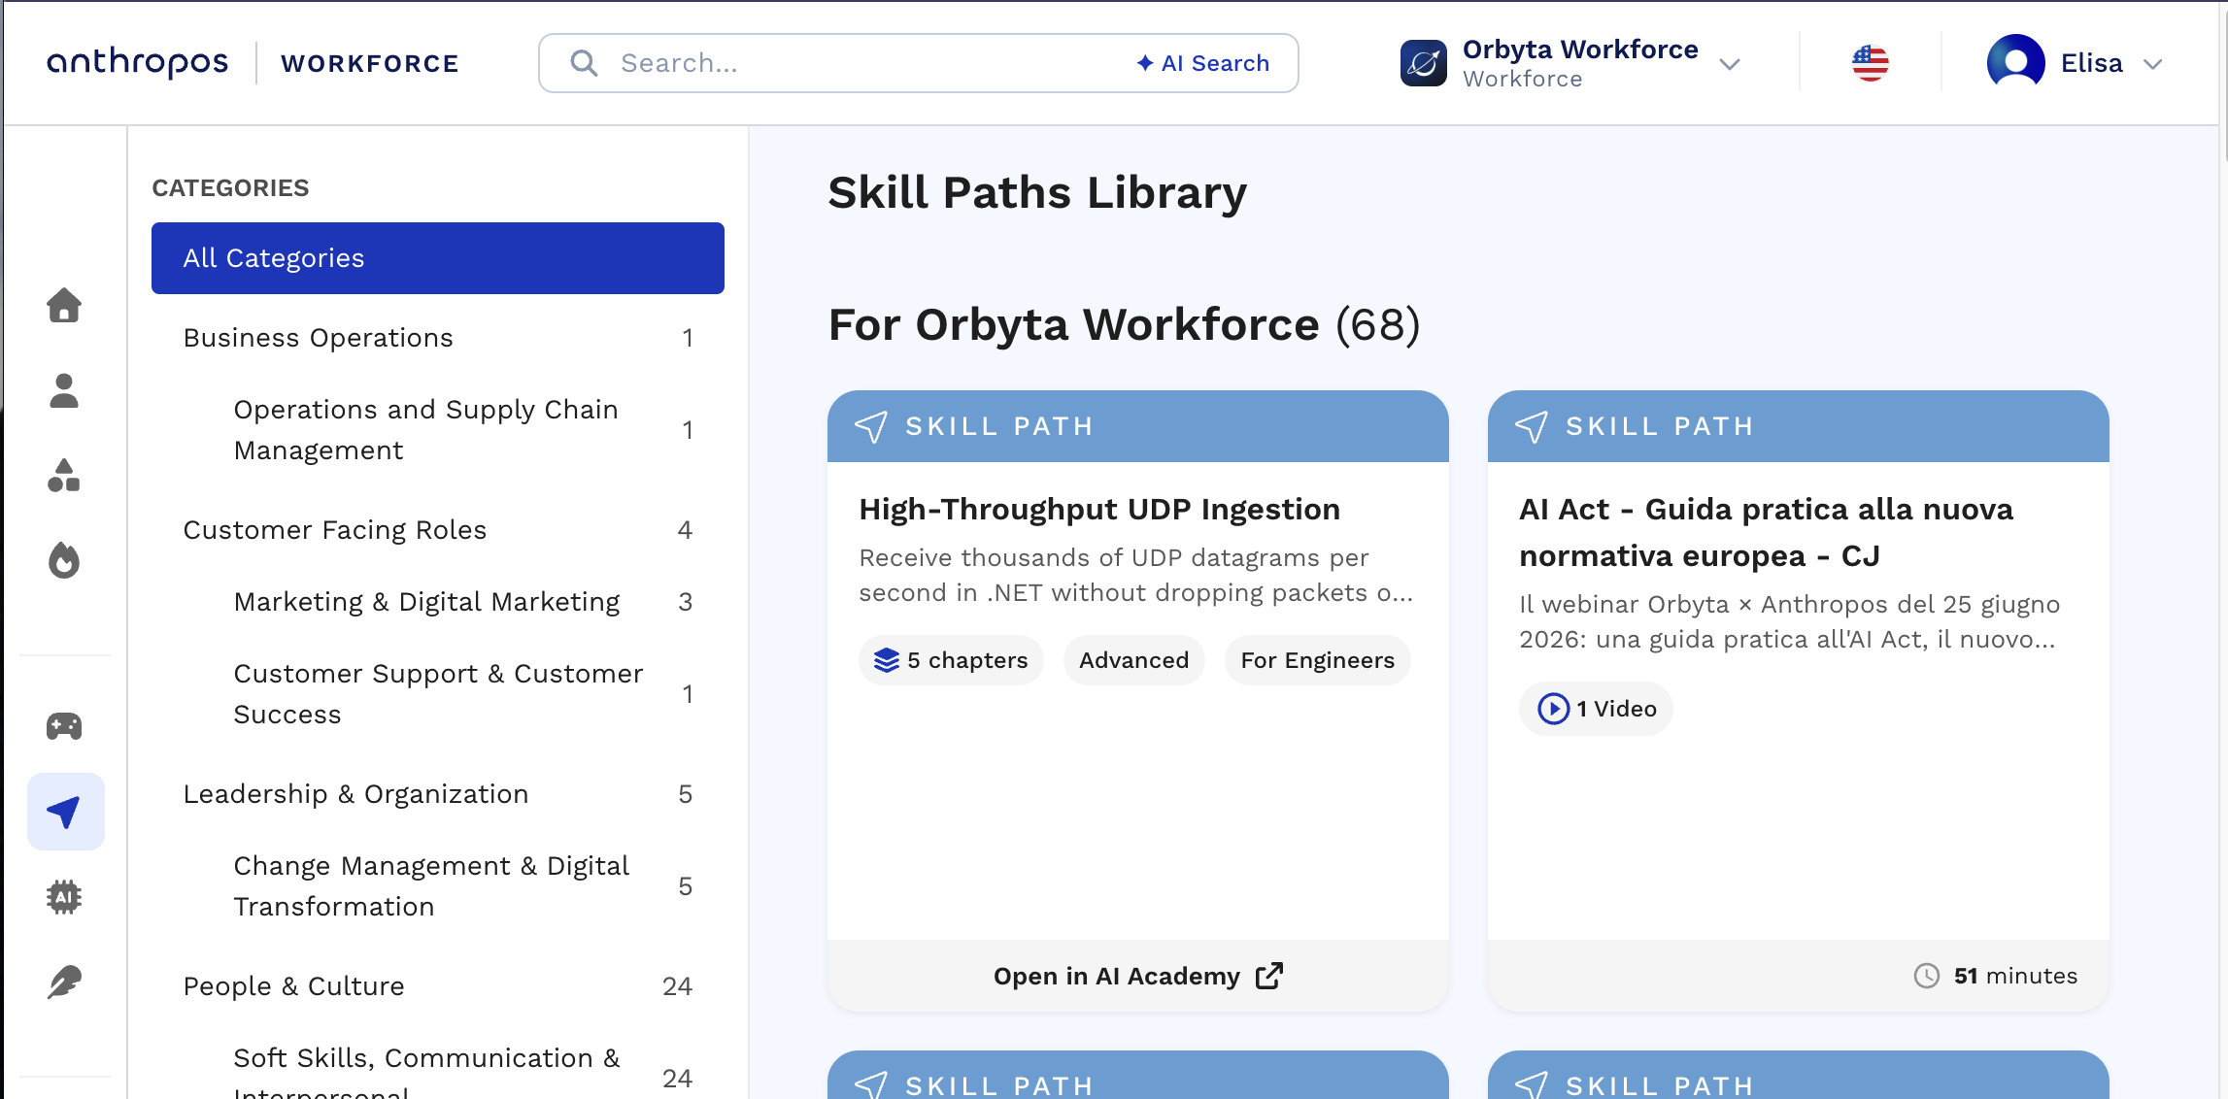This screenshot has height=1099, width=2228.
Task: Select Customer Support & Customer Success subcategory
Action: click(x=438, y=694)
